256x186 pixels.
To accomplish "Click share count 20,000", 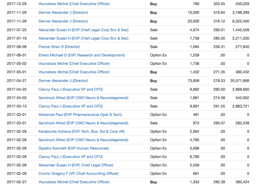I will click(x=194, y=21).
